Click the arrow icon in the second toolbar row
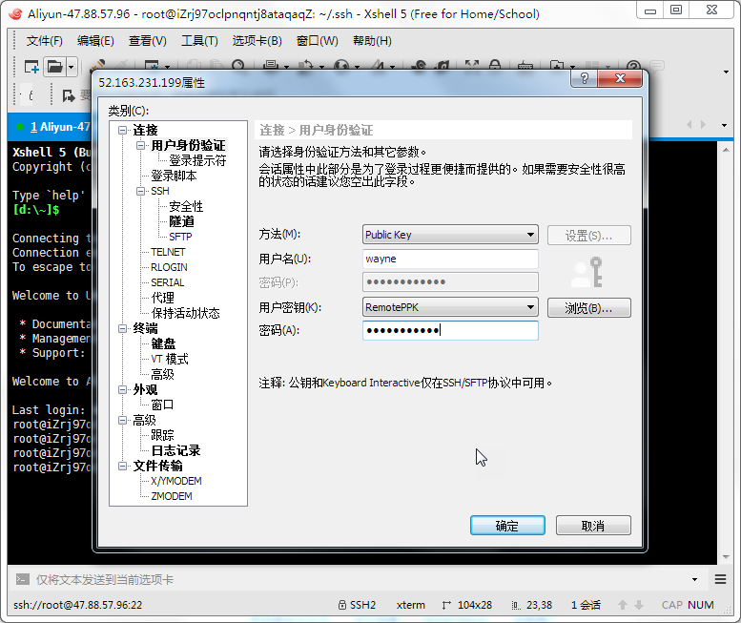This screenshot has height=623, width=741. tap(69, 96)
